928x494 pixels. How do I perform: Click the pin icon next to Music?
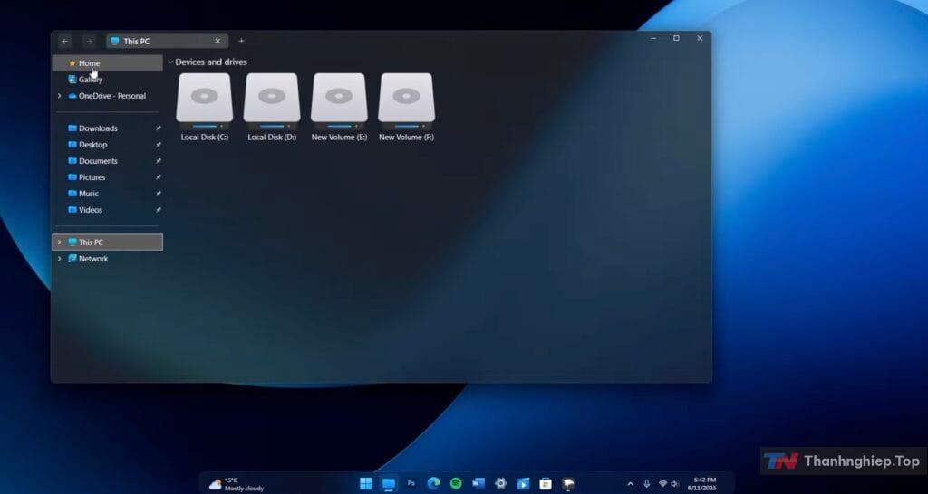point(158,194)
